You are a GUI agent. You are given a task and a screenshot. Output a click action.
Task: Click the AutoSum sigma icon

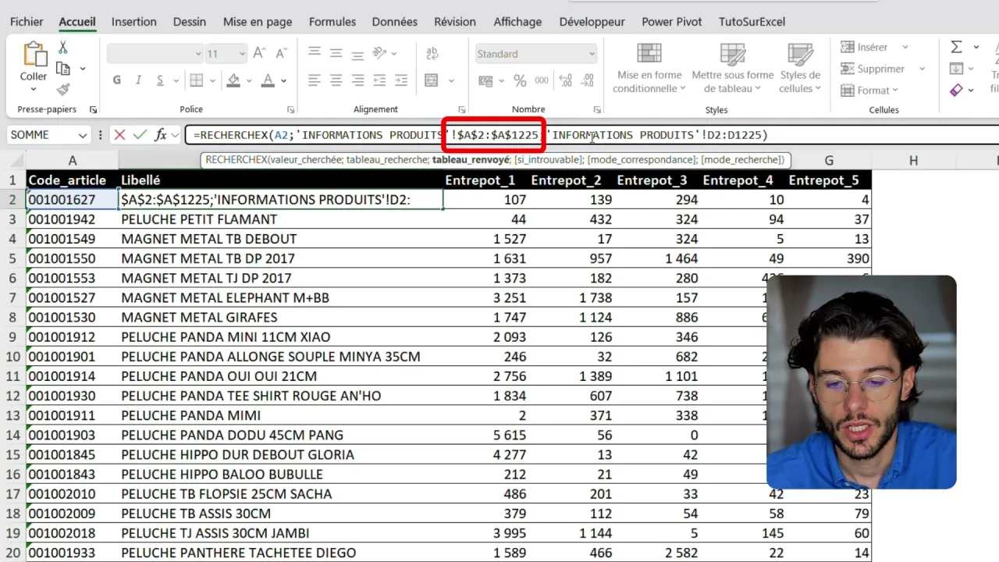point(956,48)
